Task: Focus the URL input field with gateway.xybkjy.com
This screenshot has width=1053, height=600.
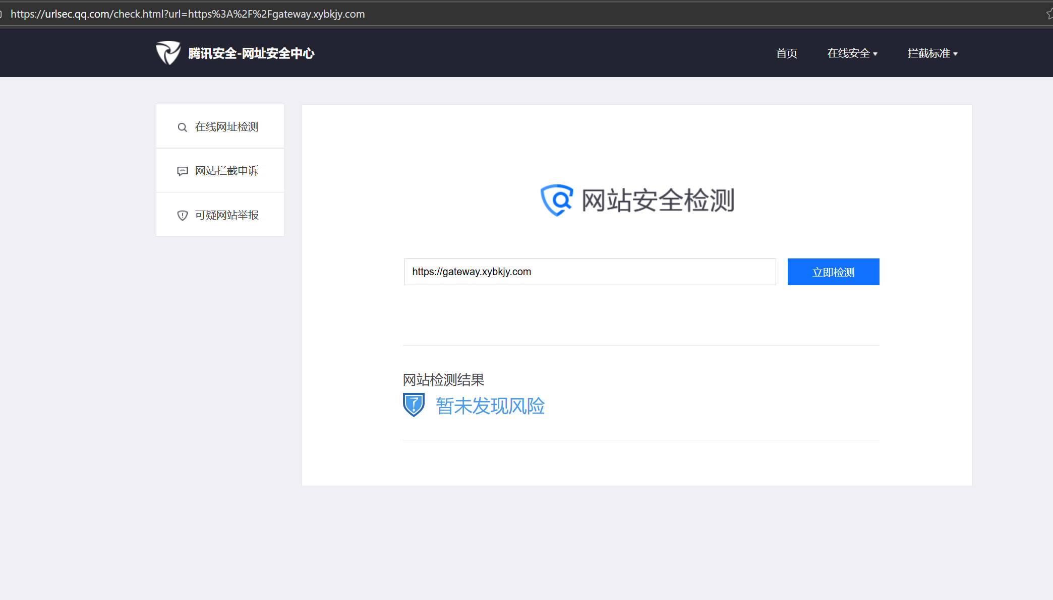Action: click(590, 272)
